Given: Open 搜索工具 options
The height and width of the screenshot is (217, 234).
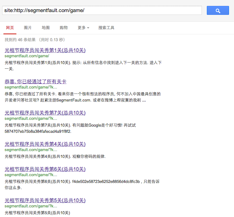Looking at the screenshot, I should coord(107,28).
